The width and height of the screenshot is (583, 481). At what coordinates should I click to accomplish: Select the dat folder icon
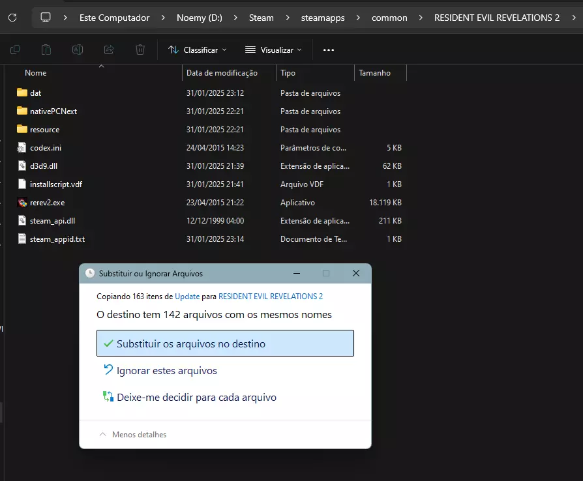(22, 93)
